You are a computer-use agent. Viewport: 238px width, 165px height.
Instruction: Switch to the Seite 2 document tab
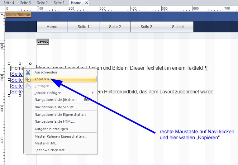coord(42,3)
